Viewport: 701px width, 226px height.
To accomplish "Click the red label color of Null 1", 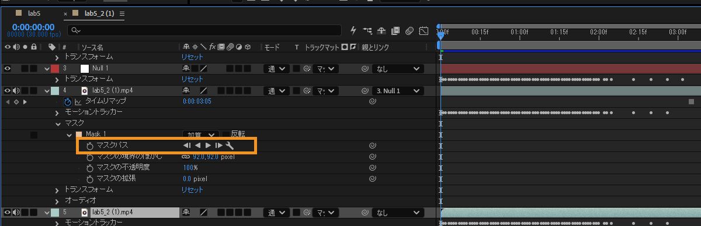I will click(x=55, y=69).
